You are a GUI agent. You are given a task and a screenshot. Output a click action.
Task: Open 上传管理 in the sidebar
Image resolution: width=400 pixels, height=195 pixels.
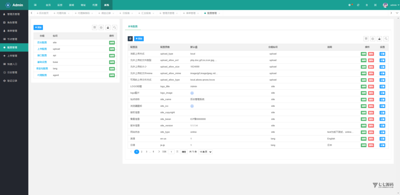pyautogui.click(x=14, y=56)
